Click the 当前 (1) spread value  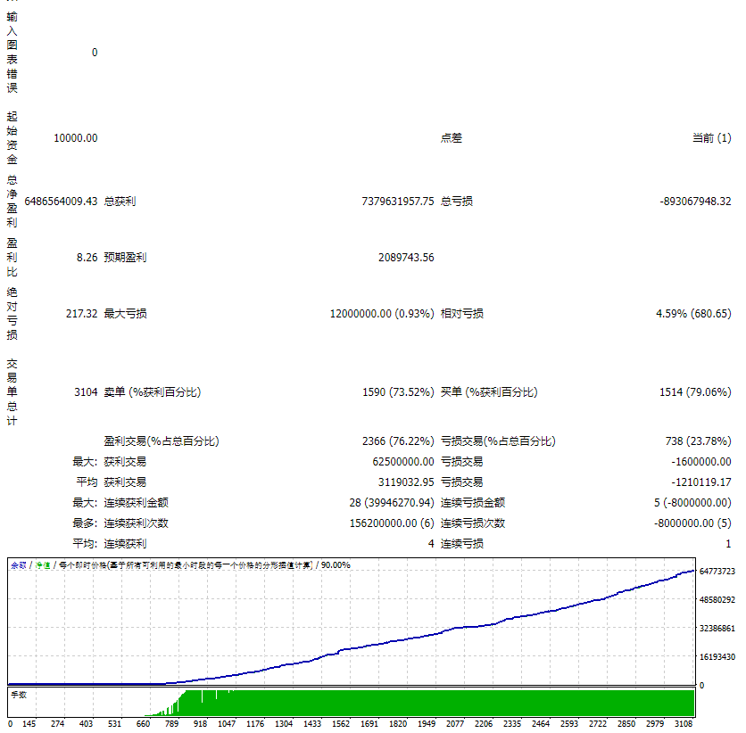[712, 138]
